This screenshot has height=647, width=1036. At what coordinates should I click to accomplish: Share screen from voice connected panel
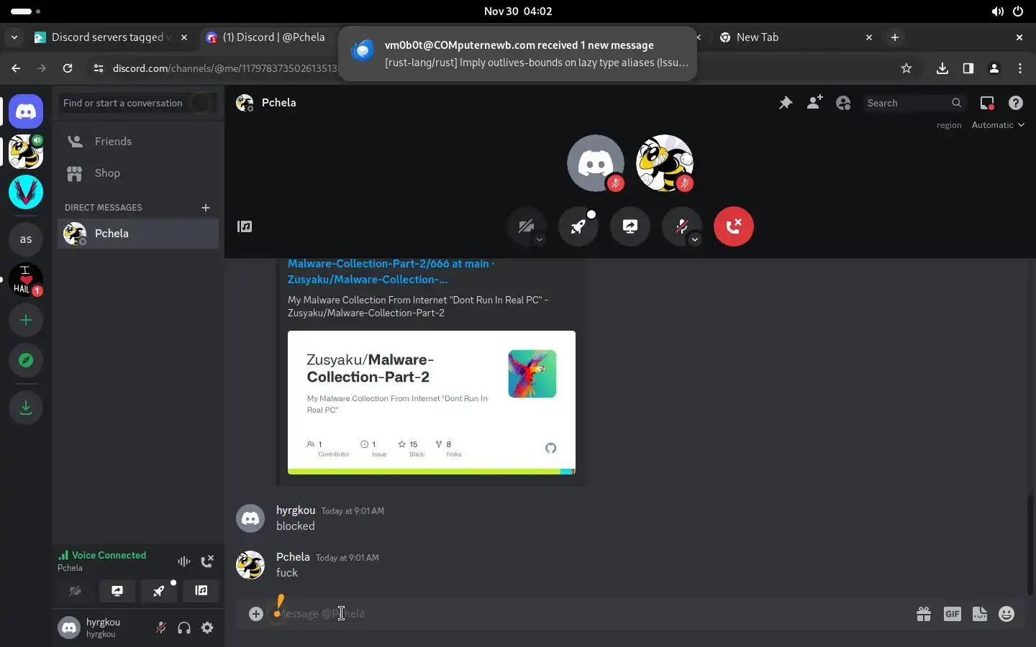pos(117,591)
